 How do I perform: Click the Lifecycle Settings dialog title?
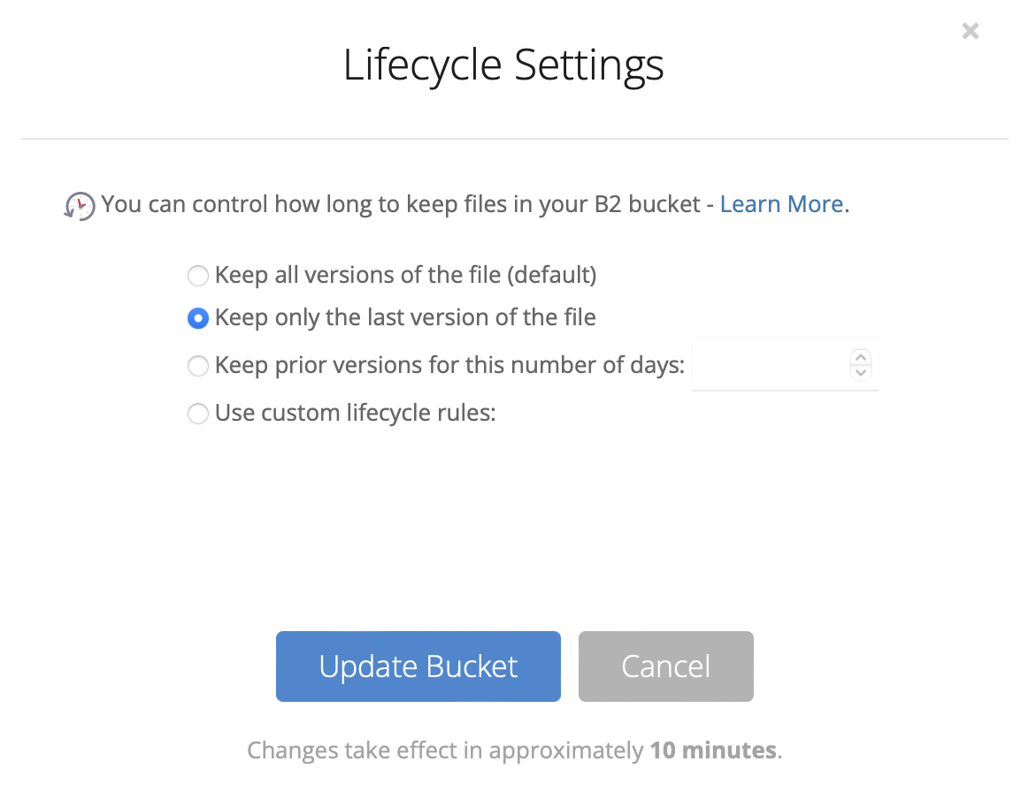pos(503,65)
